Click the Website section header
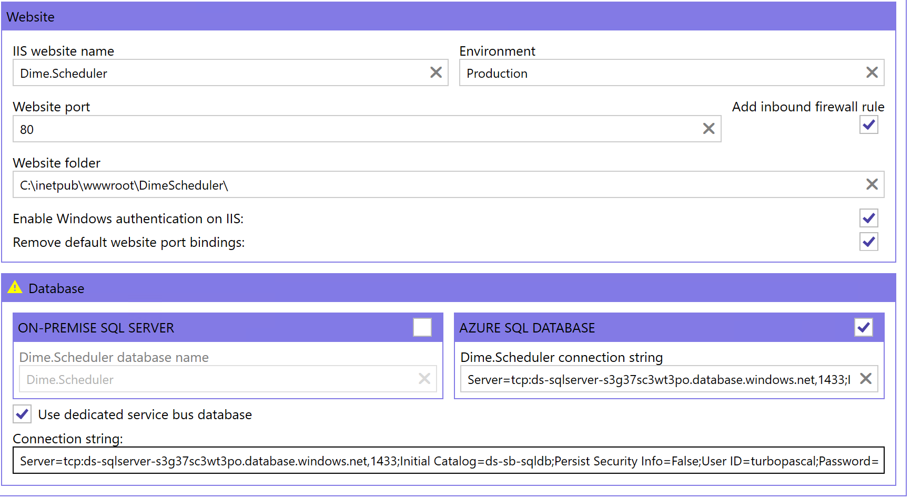Viewport: 911px width, 499px height. point(449,16)
